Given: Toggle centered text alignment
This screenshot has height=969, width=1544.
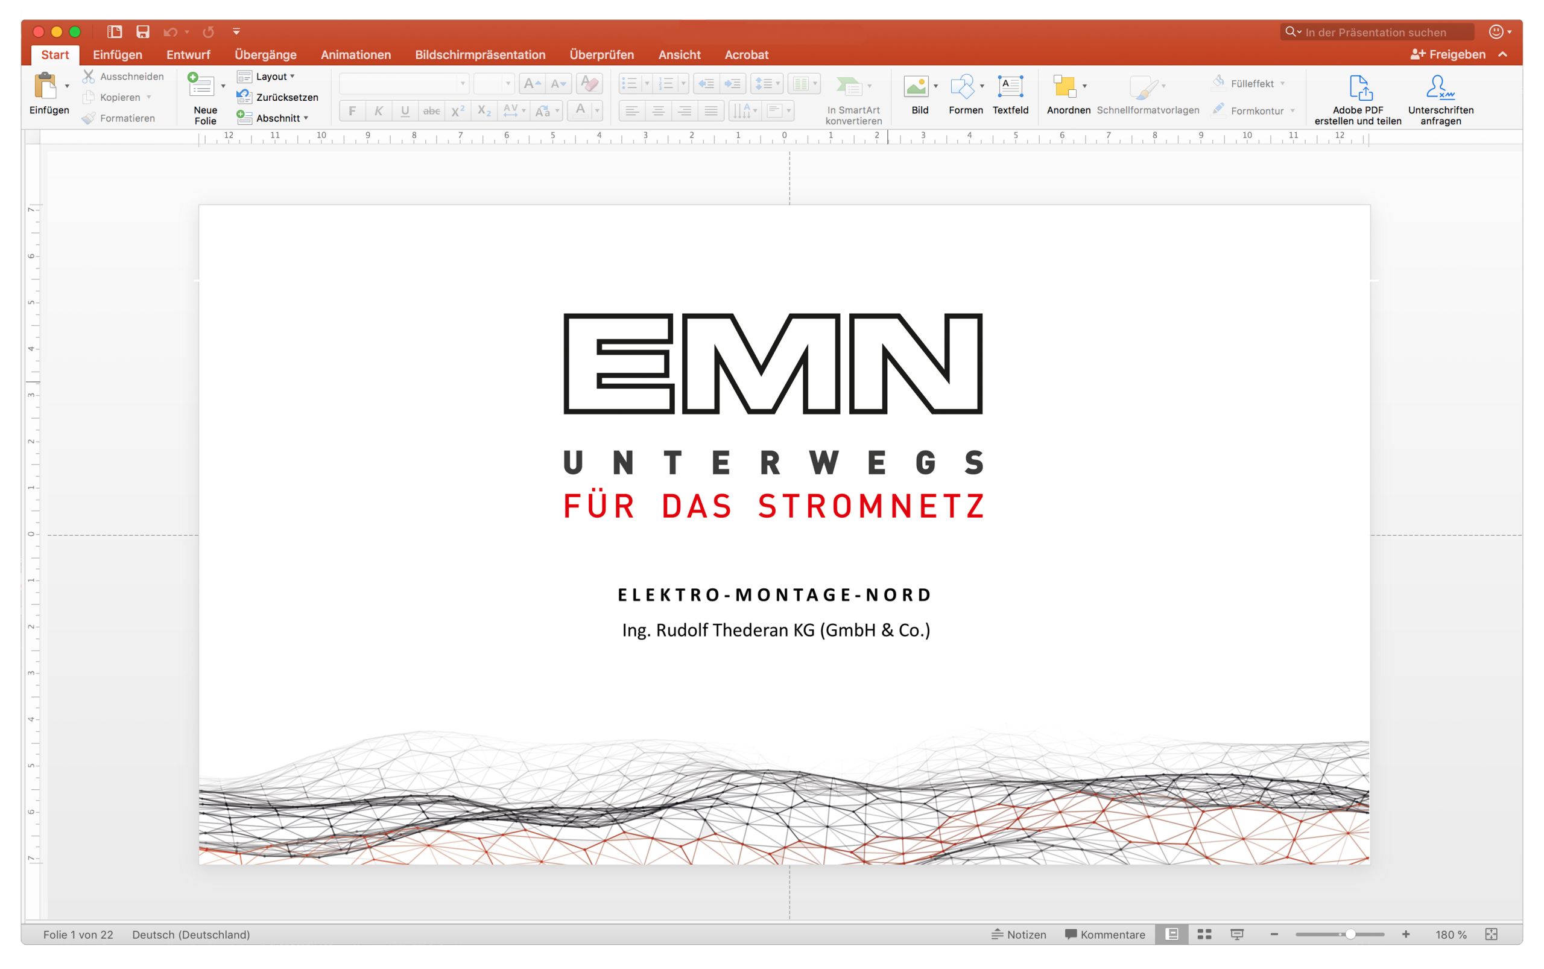Looking at the screenshot, I should coord(658,111).
